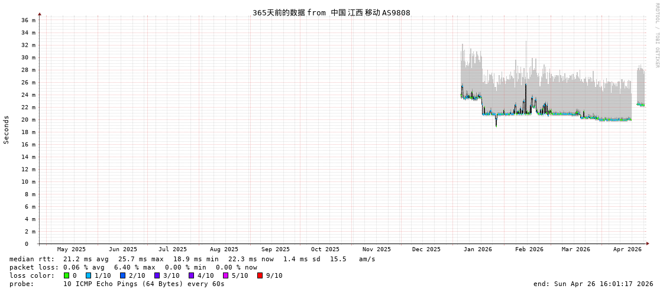Click the vertical Seconds axis label
Viewport: 663px width, 292px height.
click(x=7, y=129)
